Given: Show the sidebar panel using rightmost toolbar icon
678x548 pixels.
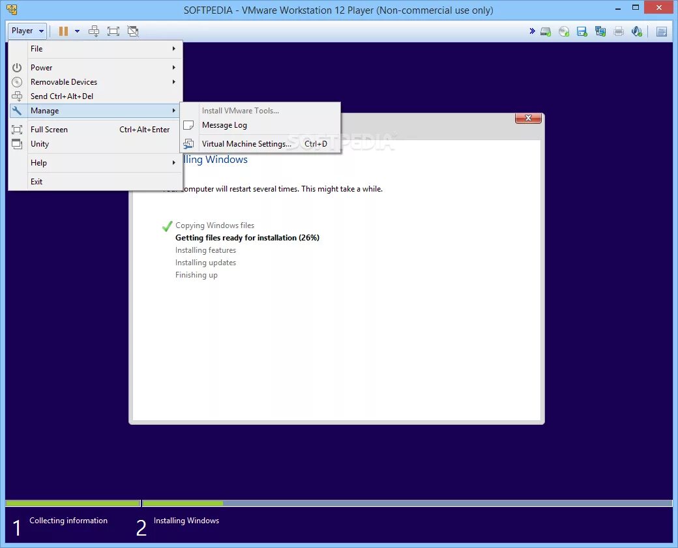Looking at the screenshot, I should (662, 31).
